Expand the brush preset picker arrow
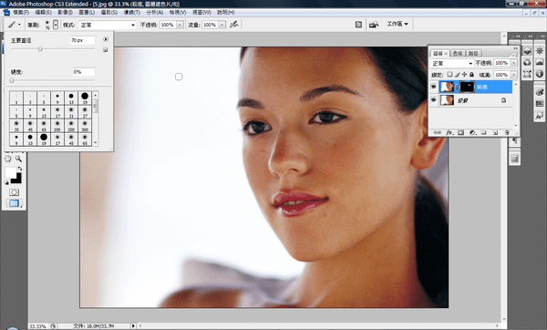 click(56, 25)
